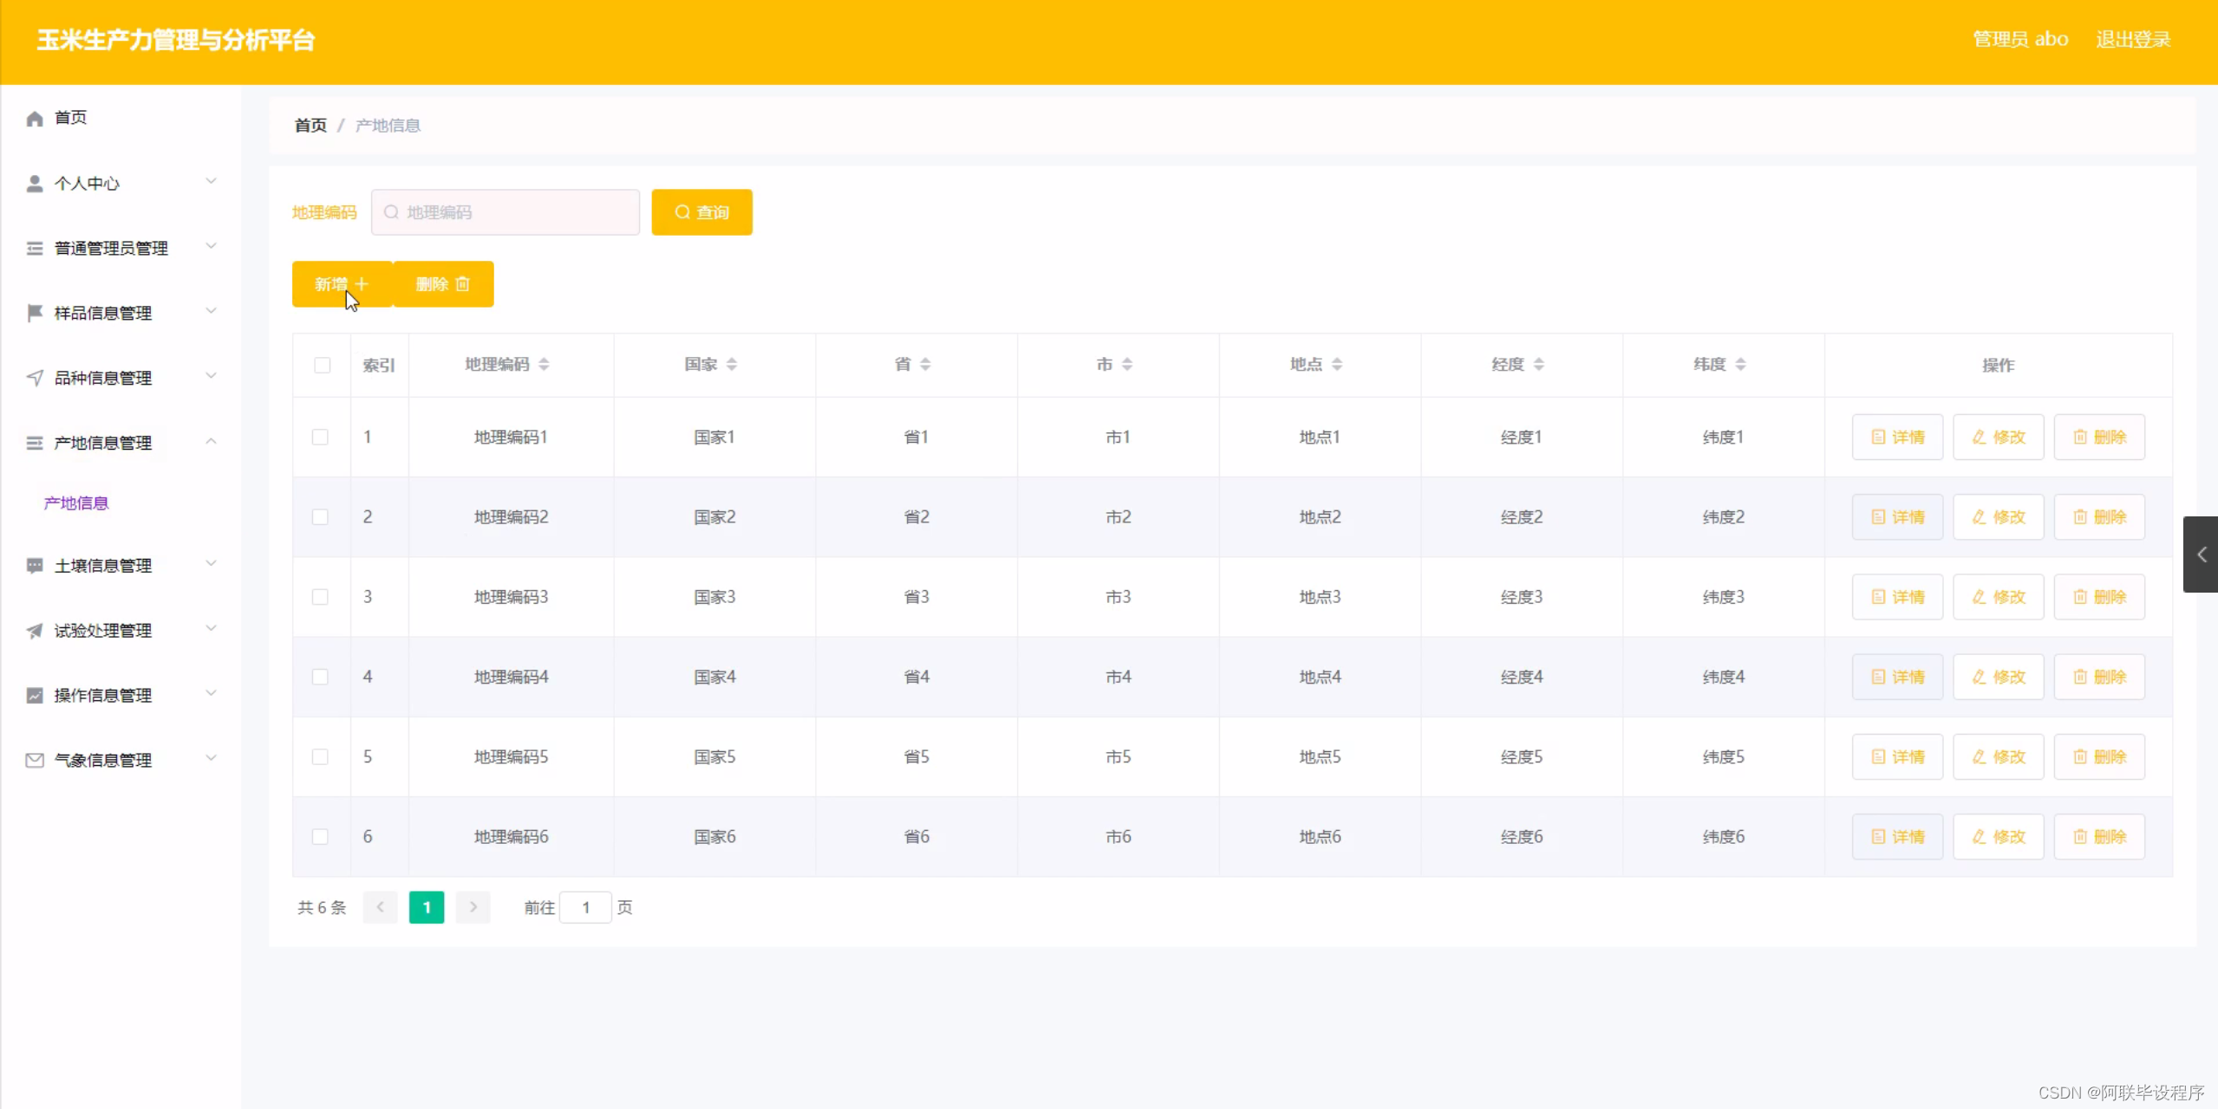The width and height of the screenshot is (2218, 1109).
Task: Expand 个人中心 menu chevron
Action: (211, 181)
